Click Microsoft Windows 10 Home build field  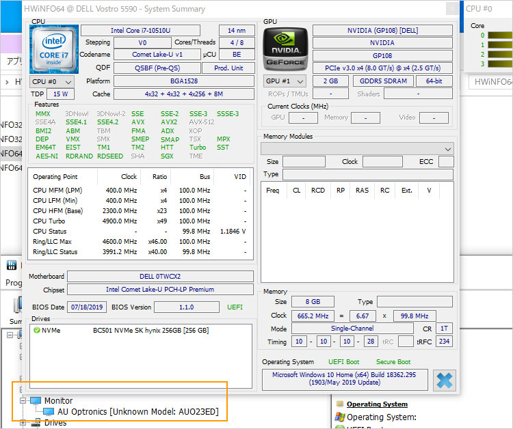pos(345,378)
